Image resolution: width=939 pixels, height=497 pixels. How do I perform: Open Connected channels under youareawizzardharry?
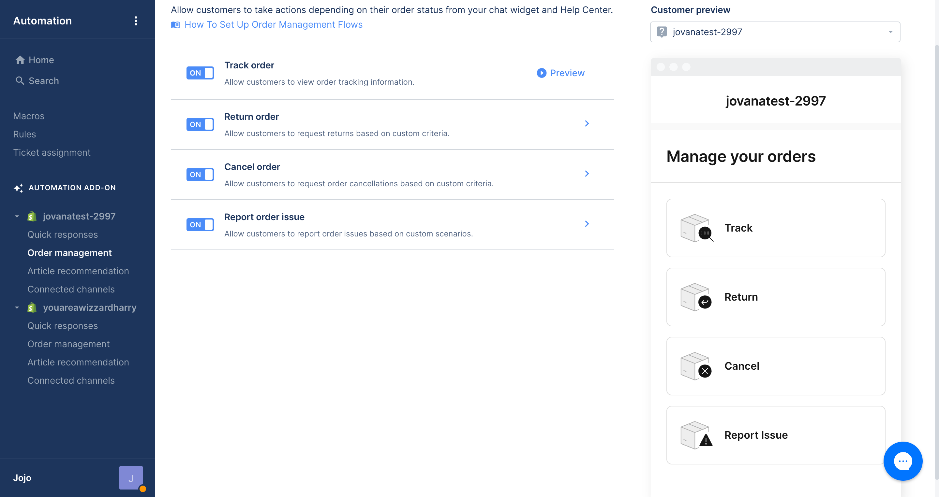click(71, 380)
